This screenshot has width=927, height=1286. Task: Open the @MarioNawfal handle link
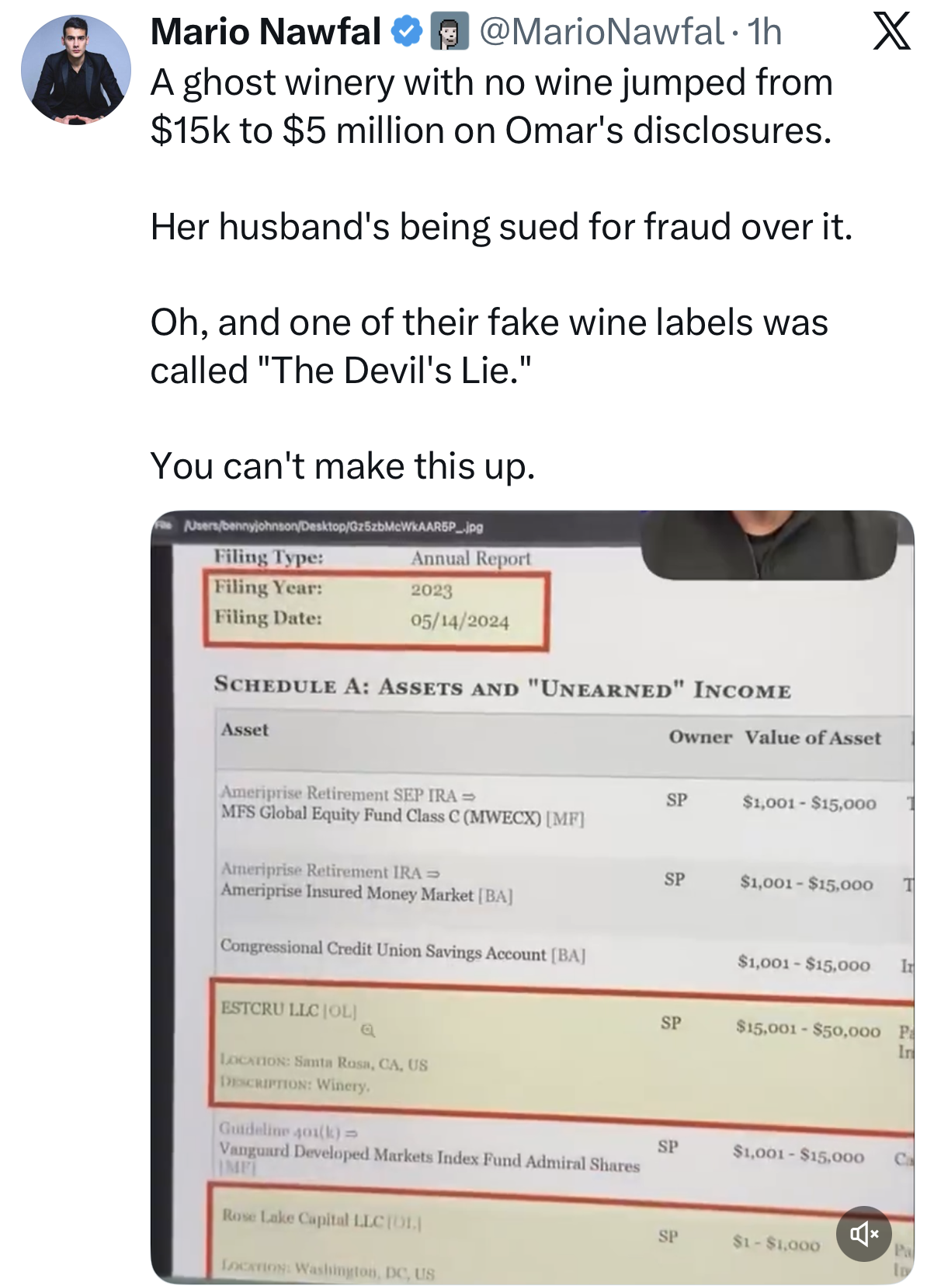(x=602, y=33)
